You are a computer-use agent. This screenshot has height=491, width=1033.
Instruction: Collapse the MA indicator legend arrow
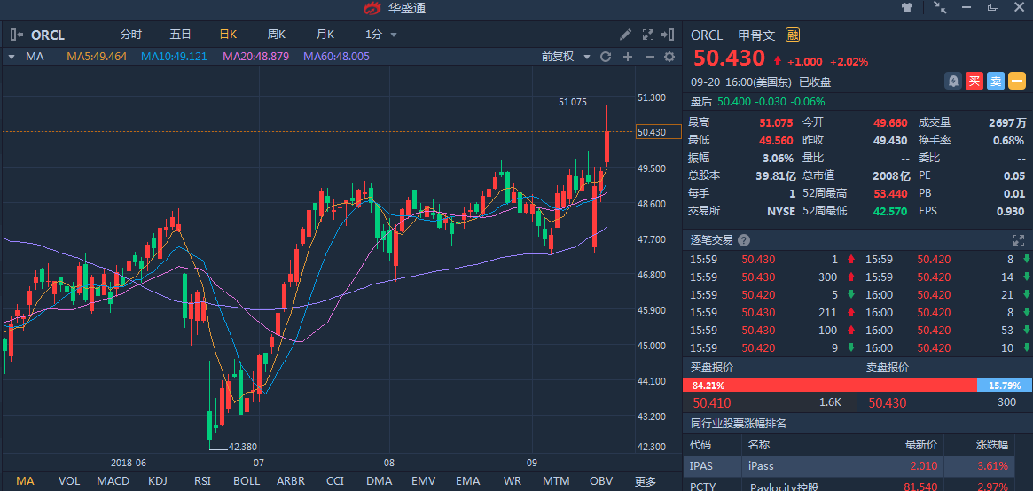coord(12,57)
